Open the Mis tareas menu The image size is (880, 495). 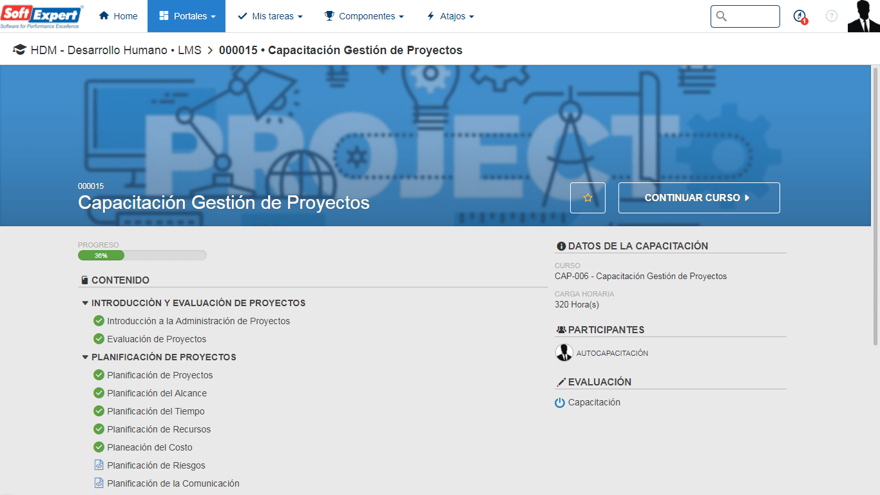click(x=270, y=16)
